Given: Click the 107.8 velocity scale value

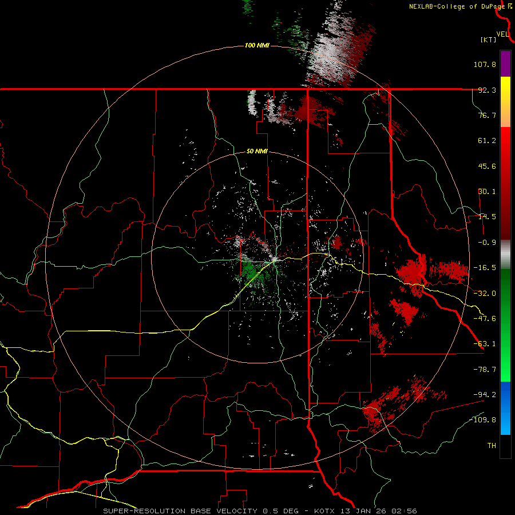Looking at the screenshot, I should pyautogui.click(x=485, y=64).
